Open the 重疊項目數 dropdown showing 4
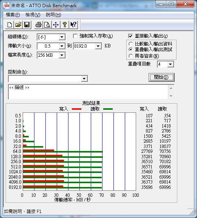197x218 pixels. 171,64
